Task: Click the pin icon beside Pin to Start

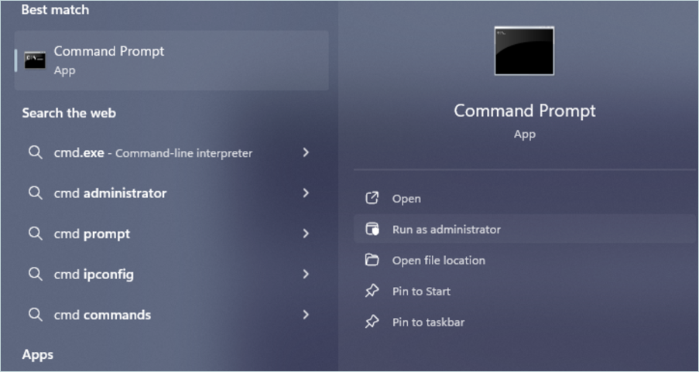Action: 372,291
